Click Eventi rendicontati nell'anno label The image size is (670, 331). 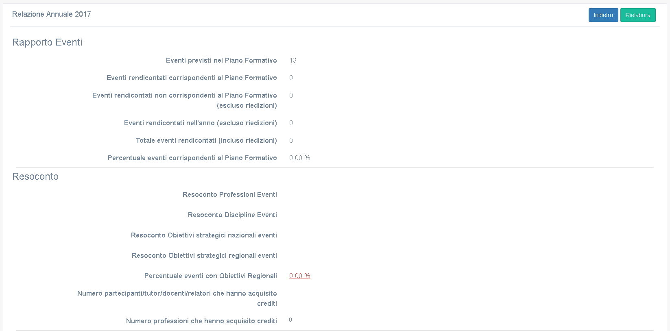tap(201, 123)
